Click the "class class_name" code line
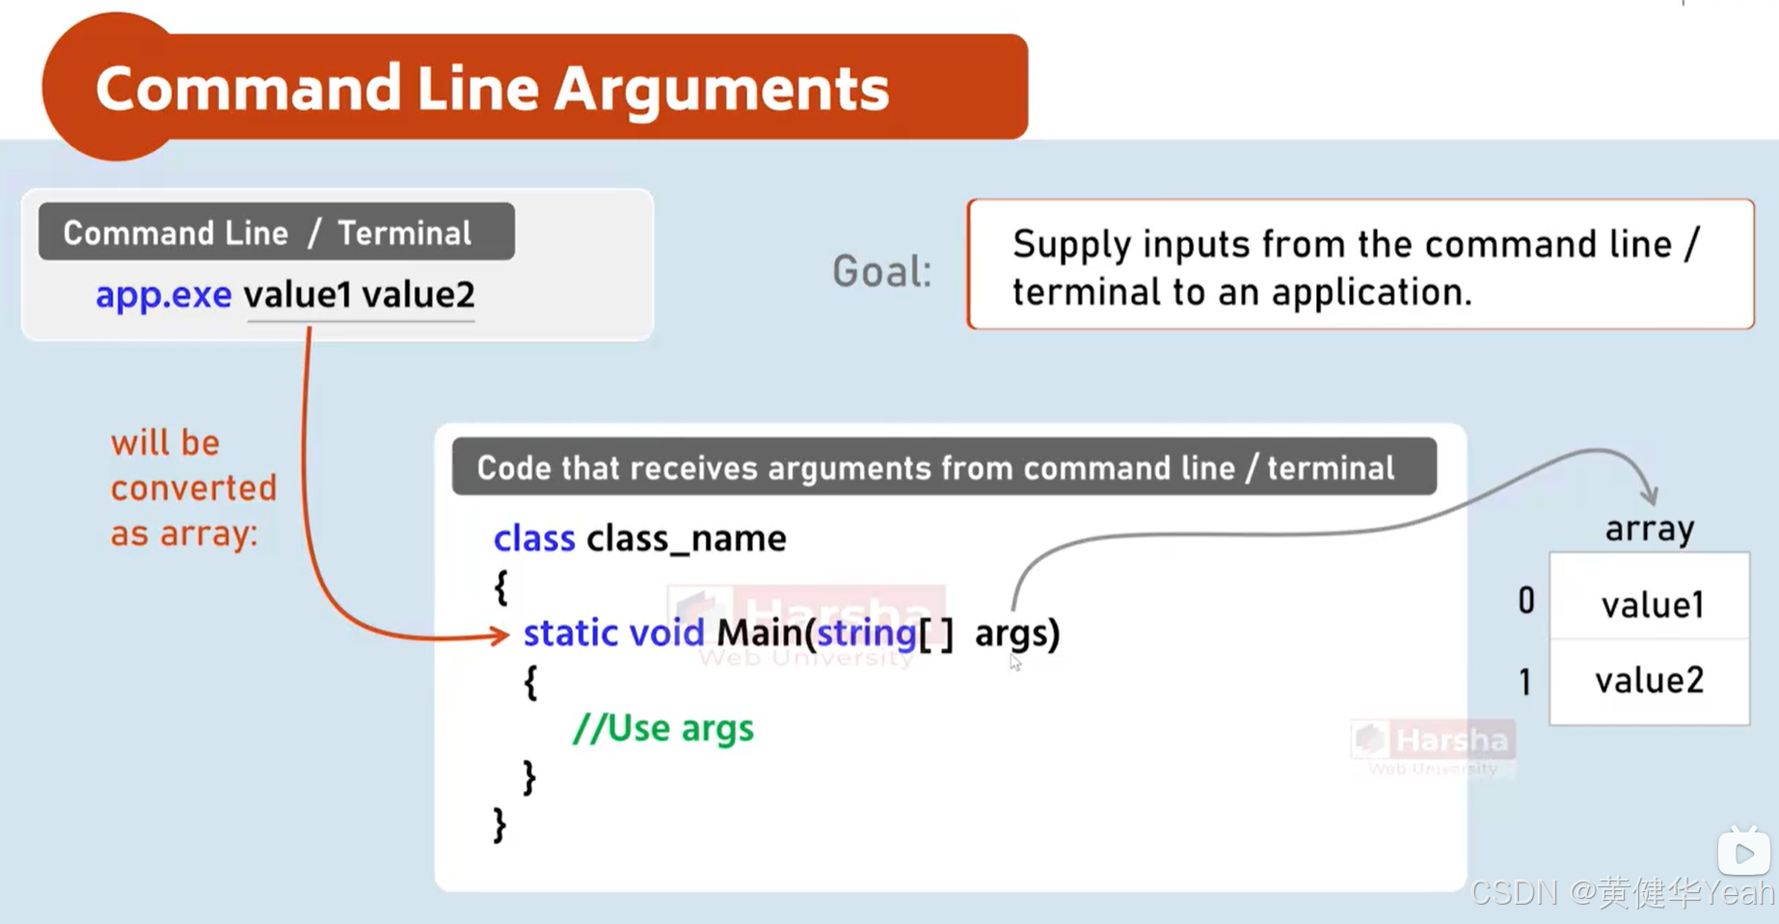This screenshot has width=1779, height=924. (639, 538)
